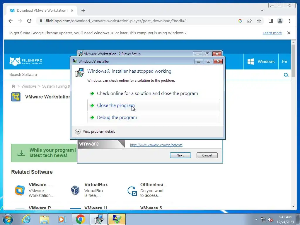Switch to Chrome on the taskbar
Viewport: 300px width, 225px height.
tap(80, 219)
